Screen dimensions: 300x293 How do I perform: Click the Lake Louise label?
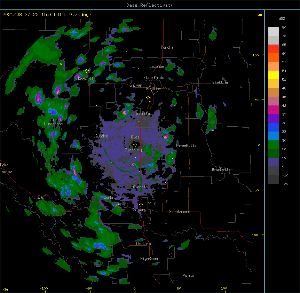[x=6, y=168]
